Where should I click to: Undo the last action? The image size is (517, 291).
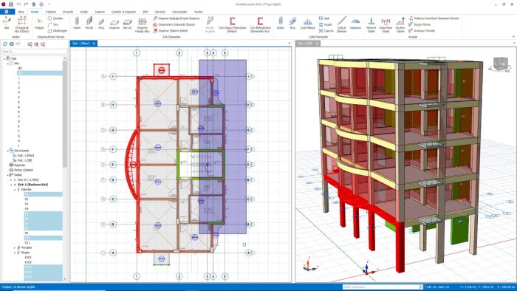tap(18, 4)
